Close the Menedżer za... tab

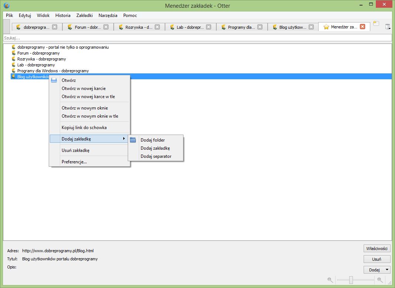pos(363,27)
